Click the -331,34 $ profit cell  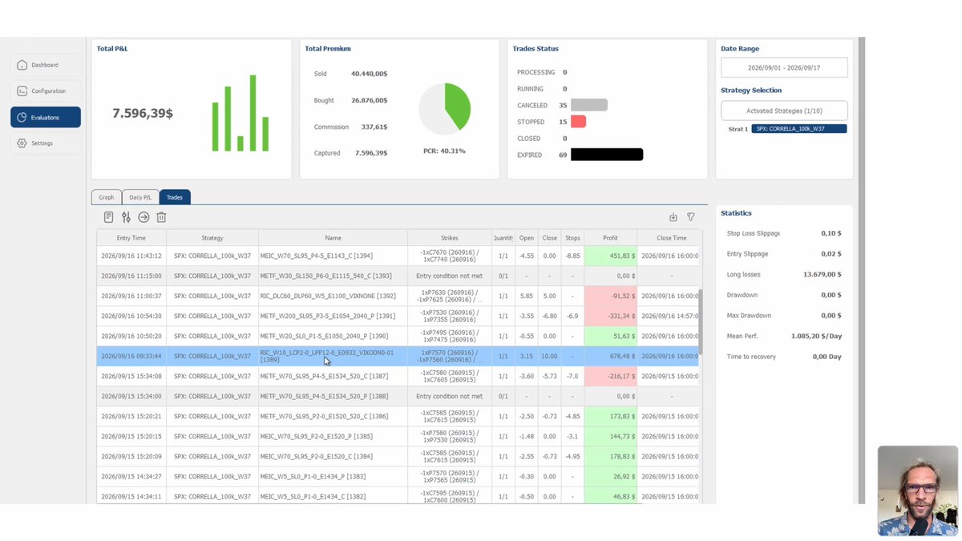pyautogui.click(x=611, y=316)
